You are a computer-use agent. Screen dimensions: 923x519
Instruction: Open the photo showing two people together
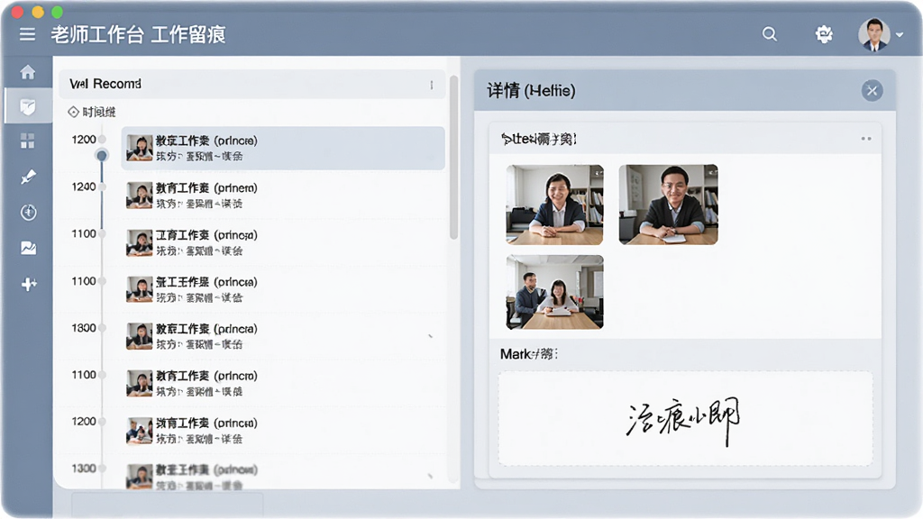point(554,292)
